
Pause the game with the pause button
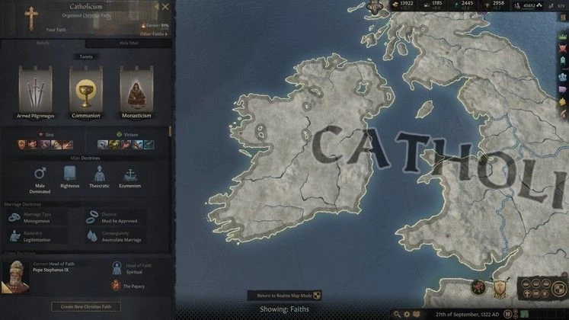508,314
